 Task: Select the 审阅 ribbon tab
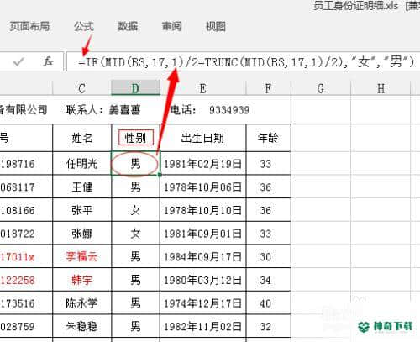coord(171,26)
